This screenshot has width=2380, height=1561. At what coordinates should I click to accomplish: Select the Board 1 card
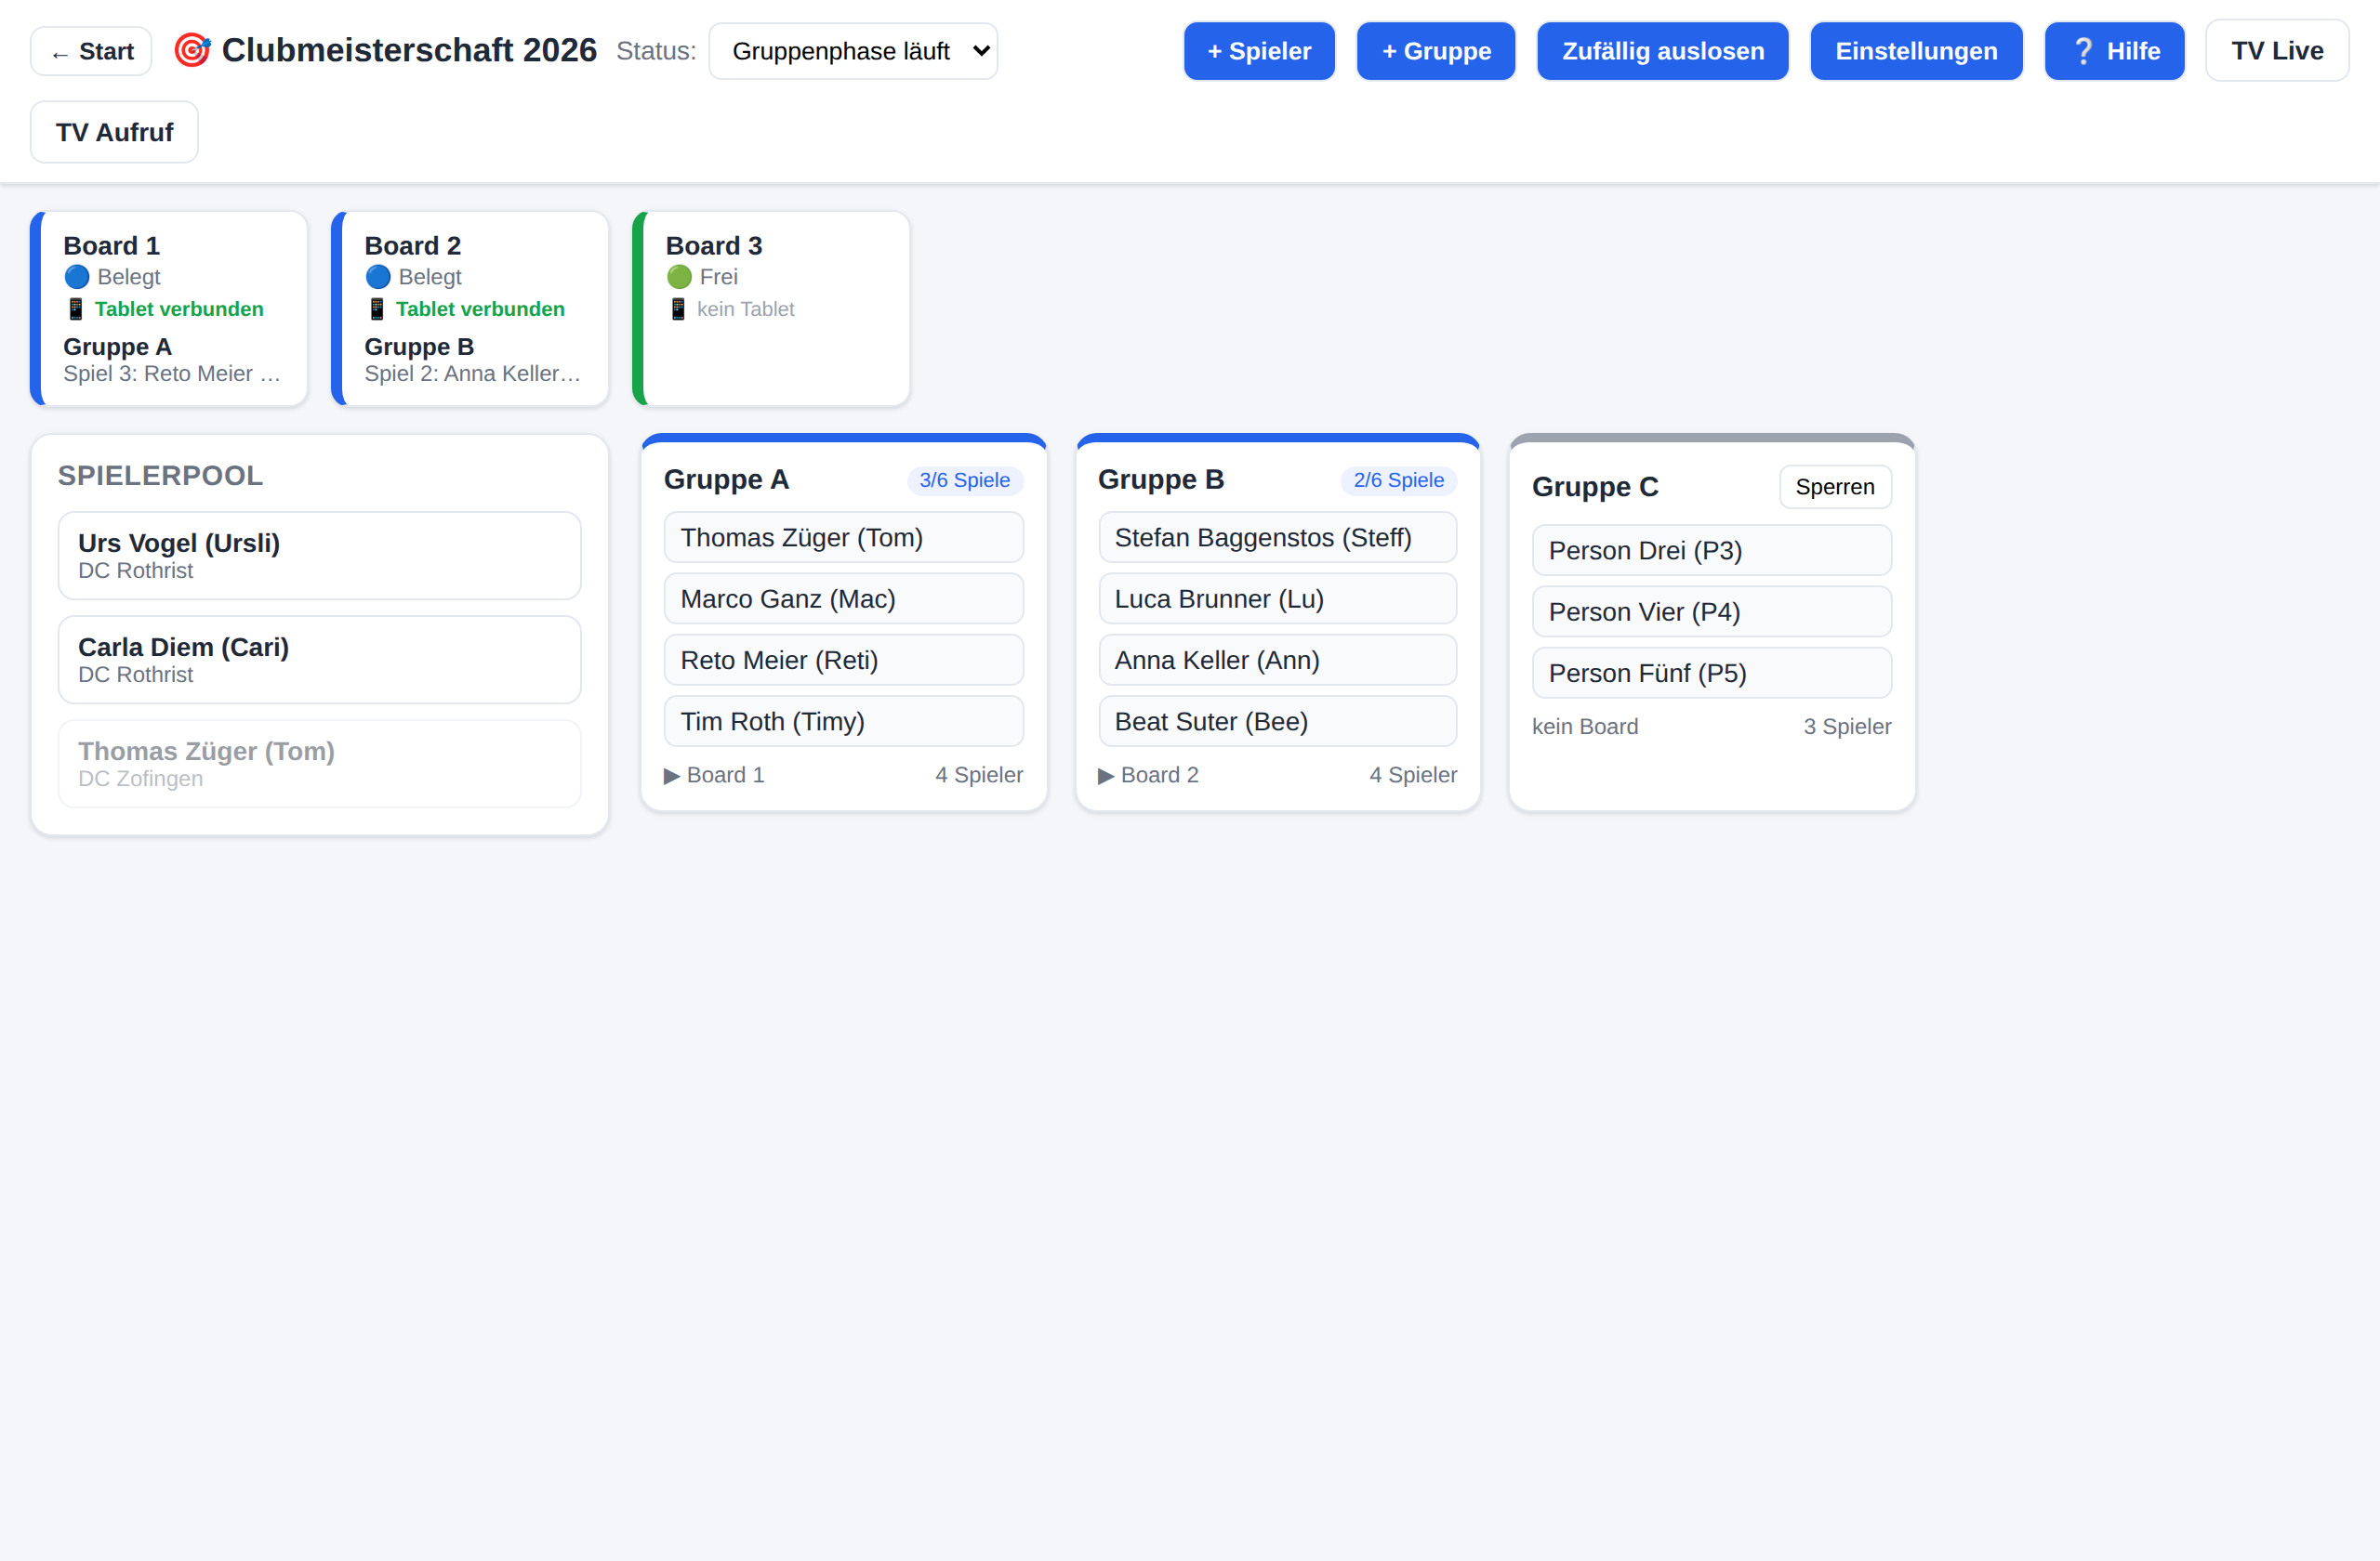pyautogui.click(x=169, y=308)
